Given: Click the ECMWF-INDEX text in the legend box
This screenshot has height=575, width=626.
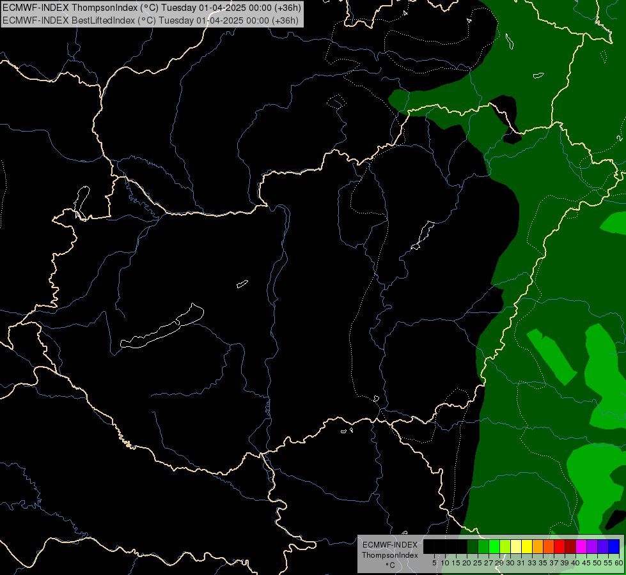Looking at the screenshot, I should coord(390,545).
